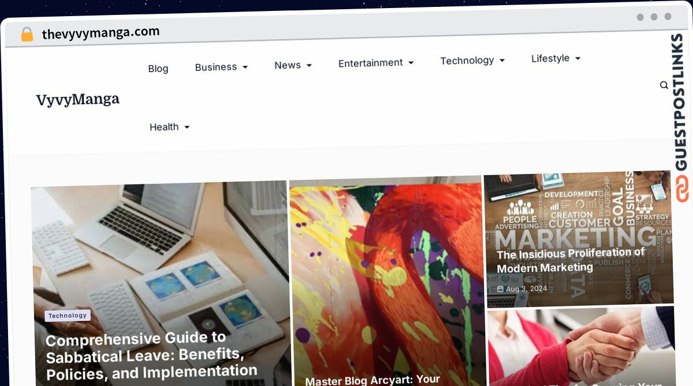Expand the Health dropdown arrow
Viewport: 693px width, 386px height.
(187, 127)
